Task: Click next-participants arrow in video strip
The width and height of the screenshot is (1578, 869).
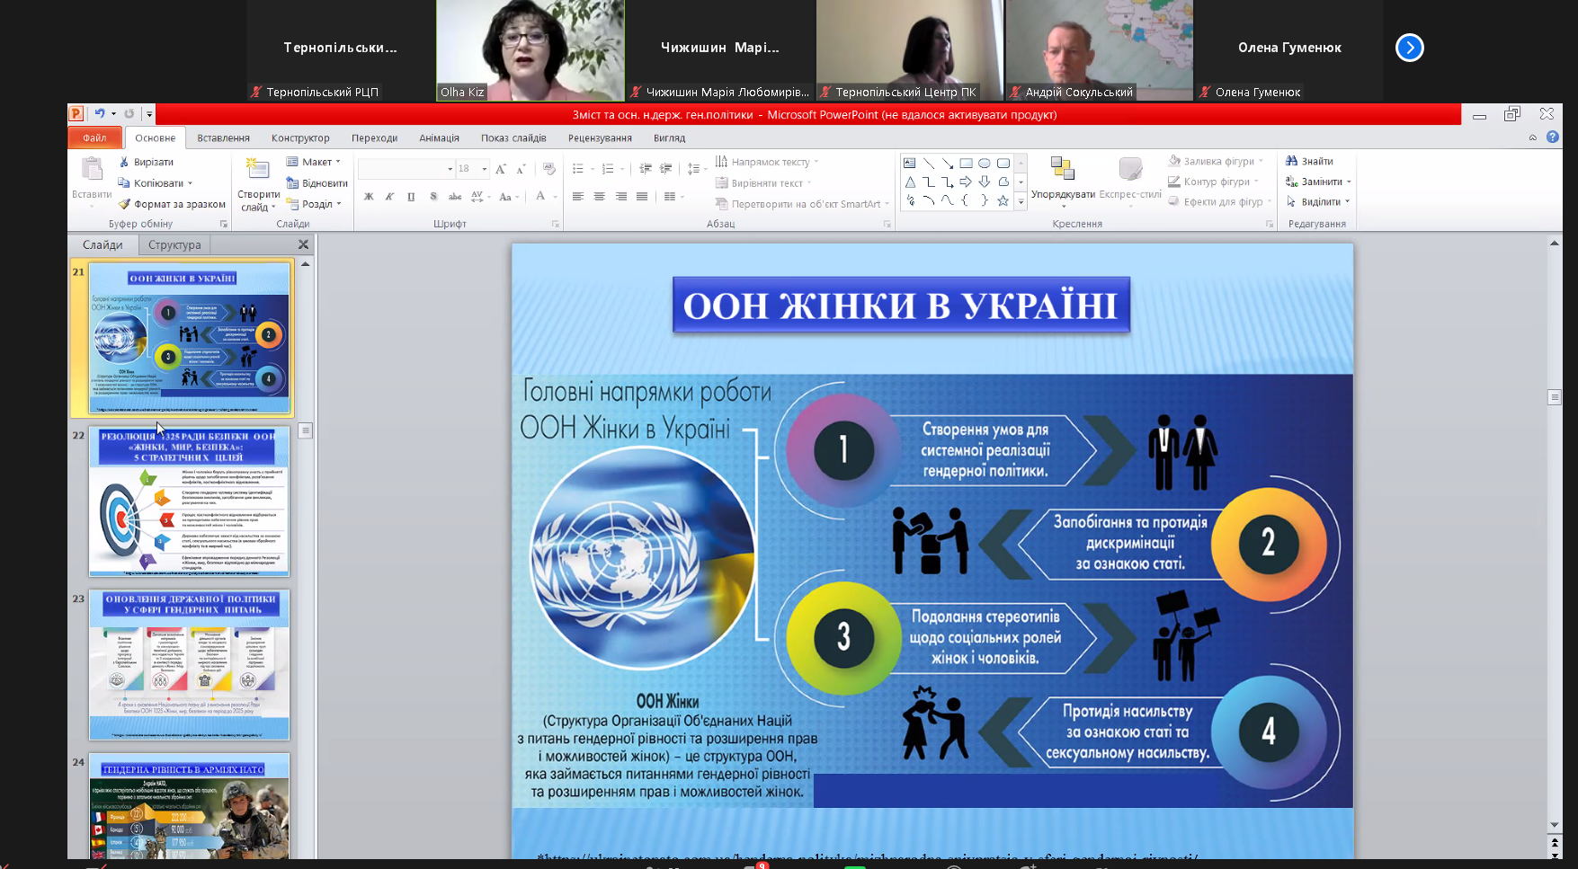Action: (x=1410, y=48)
